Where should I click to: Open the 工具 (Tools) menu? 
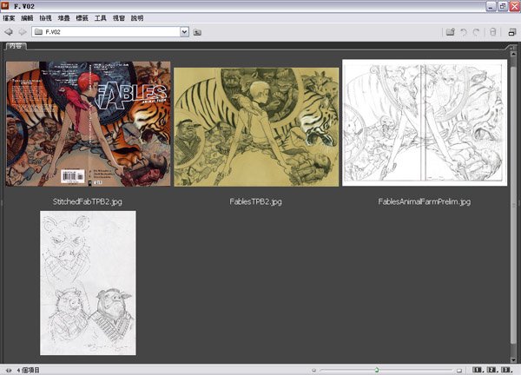click(x=101, y=17)
